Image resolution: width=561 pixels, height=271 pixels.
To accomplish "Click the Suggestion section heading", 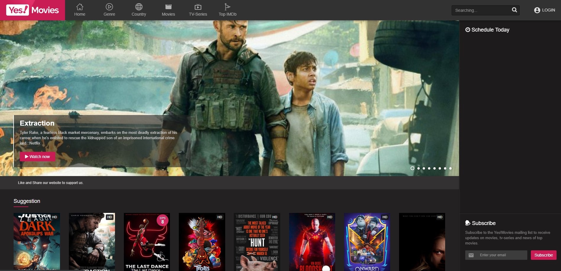I will 27,201.
